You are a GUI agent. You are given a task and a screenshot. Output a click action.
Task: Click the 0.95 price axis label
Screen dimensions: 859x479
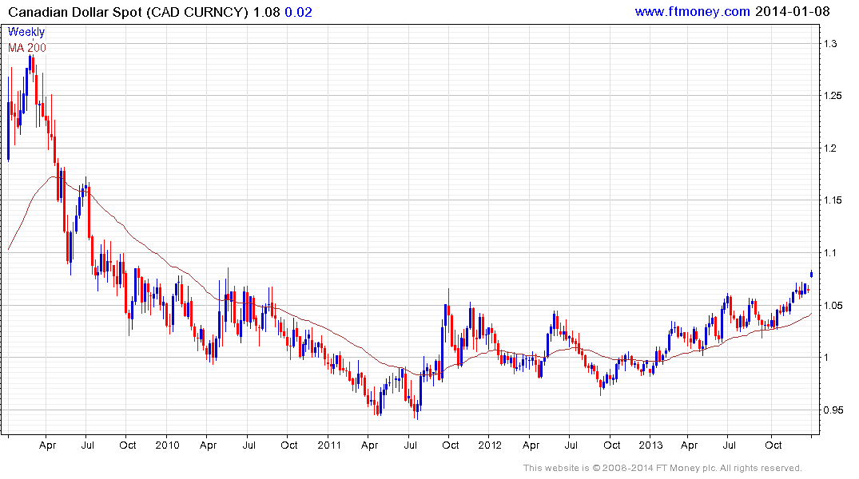pos(833,410)
